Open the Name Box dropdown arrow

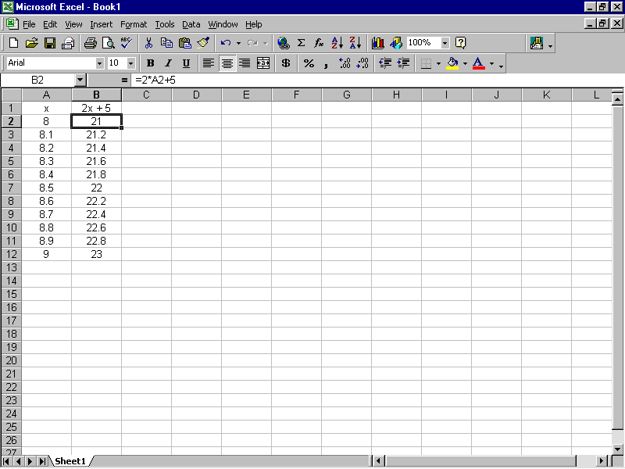80,81
